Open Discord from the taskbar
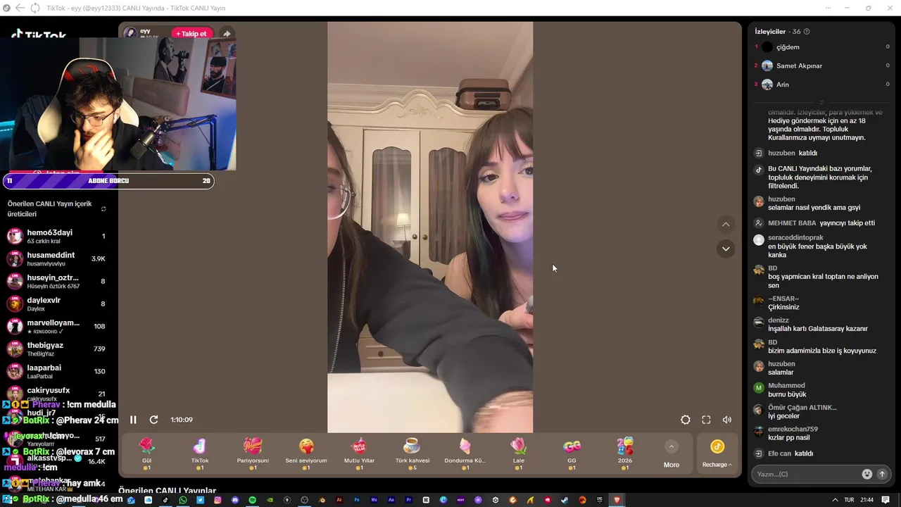 click(234, 500)
